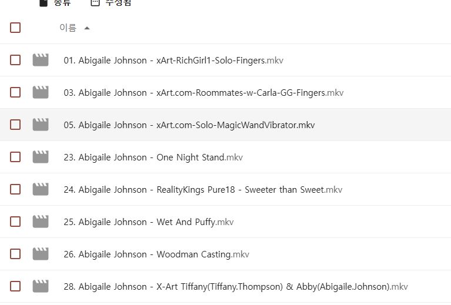Select the highlighted row of file 05

coord(226,125)
